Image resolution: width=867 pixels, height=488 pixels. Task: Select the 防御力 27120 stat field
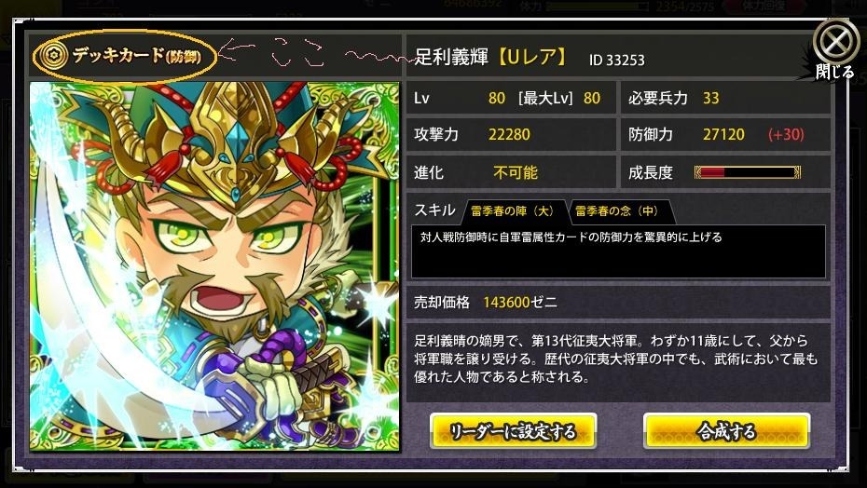click(x=725, y=134)
